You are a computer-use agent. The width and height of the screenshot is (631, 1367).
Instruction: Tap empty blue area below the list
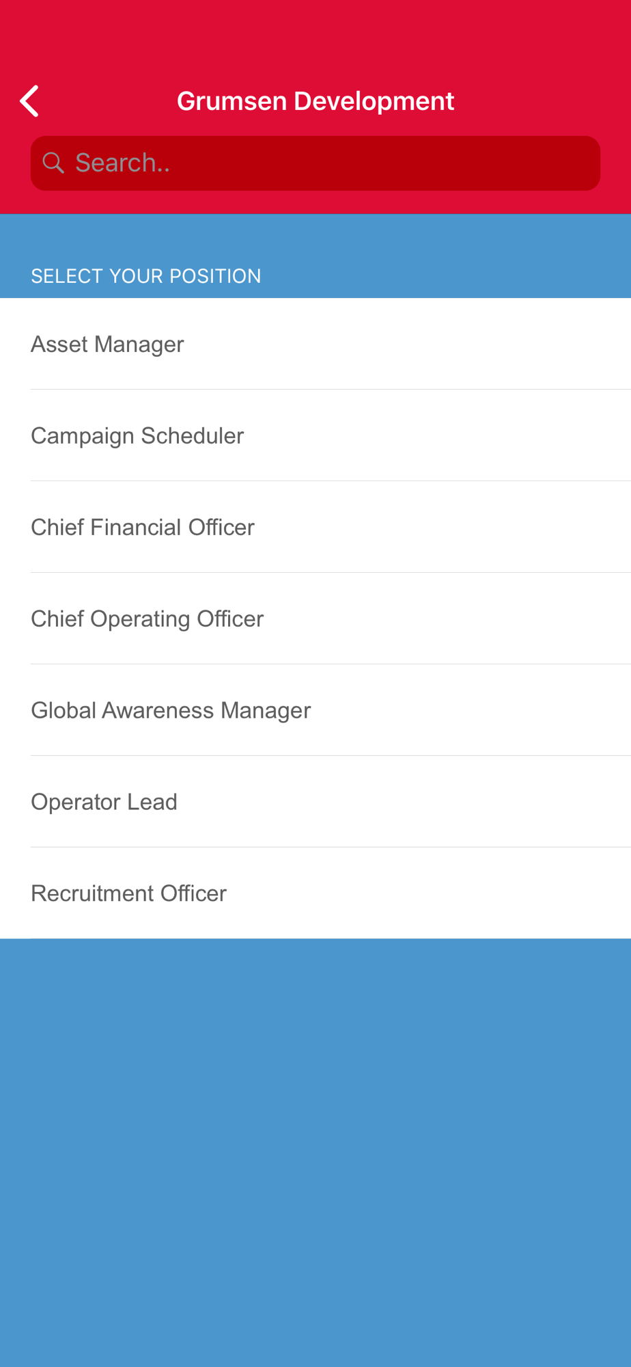(315, 1152)
